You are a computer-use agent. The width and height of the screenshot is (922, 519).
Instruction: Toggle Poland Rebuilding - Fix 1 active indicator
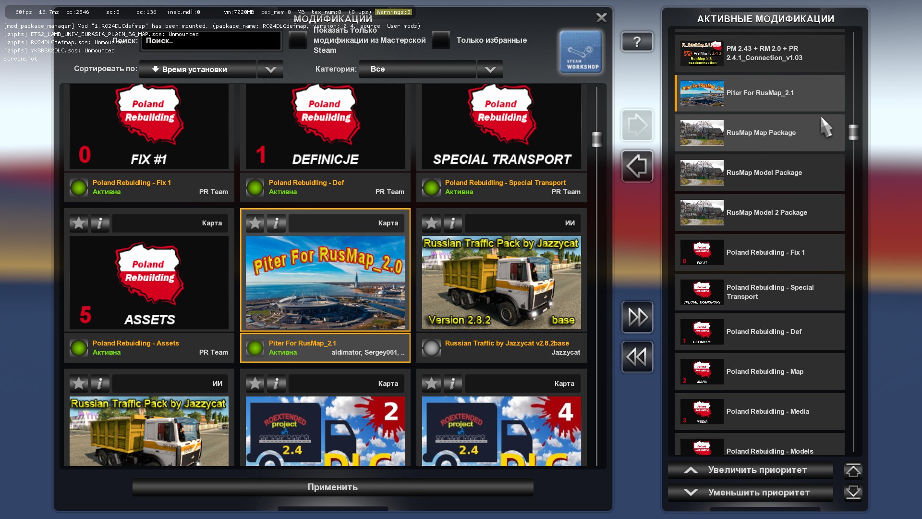click(x=79, y=187)
